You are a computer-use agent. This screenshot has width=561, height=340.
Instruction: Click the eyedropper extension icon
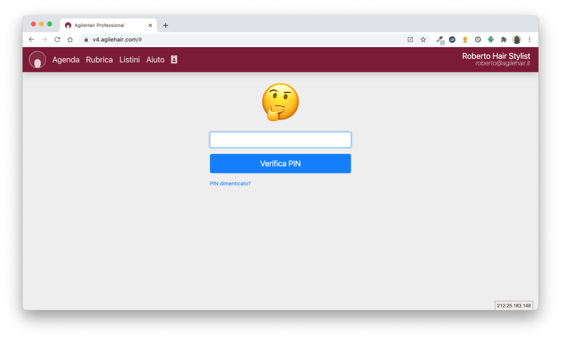tap(440, 39)
